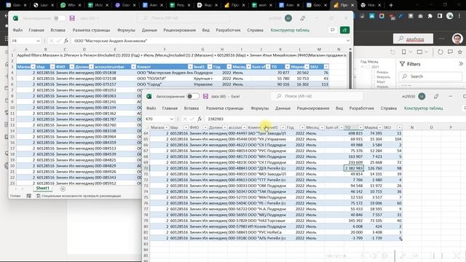This screenshot has width=466, height=262.
Task: Check Январь box in month slicer
Action: coord(374,72)
